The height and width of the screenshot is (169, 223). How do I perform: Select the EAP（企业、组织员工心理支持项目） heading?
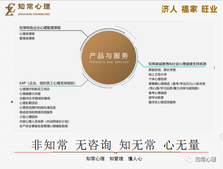point(47,83)
